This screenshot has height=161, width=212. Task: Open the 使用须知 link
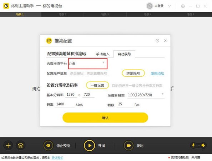(x=157, y=74)
